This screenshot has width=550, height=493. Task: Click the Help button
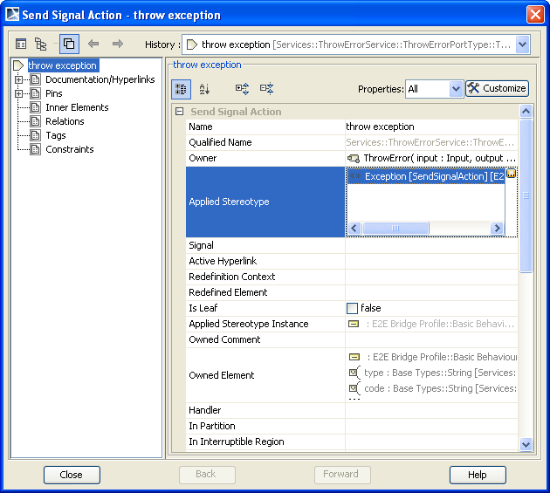click(478, 475)
